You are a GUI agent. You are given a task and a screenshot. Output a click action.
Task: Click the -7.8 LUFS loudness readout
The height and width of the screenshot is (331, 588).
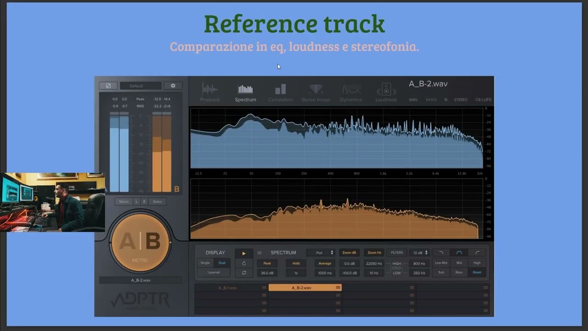click(483, 100)
